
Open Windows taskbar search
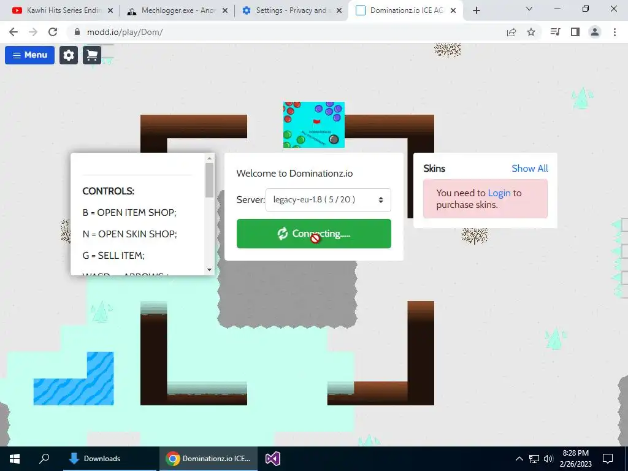(x=44, y=459)
